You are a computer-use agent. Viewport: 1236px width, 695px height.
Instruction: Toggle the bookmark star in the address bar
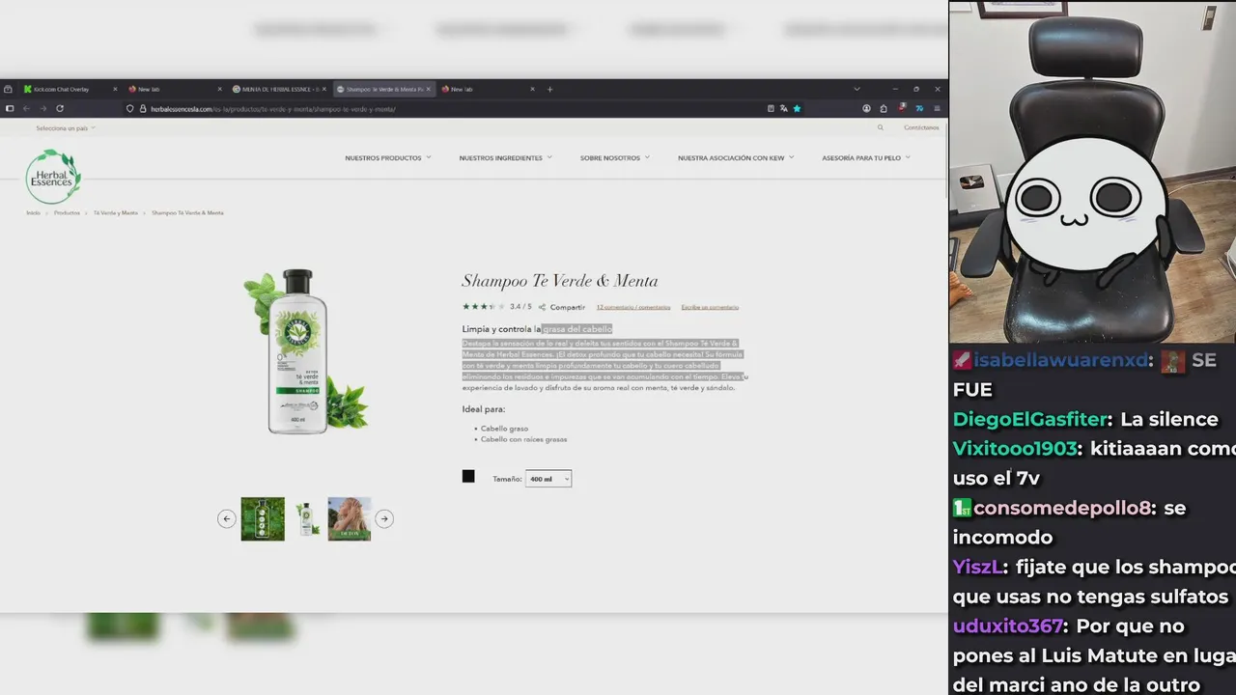point(797,109)
